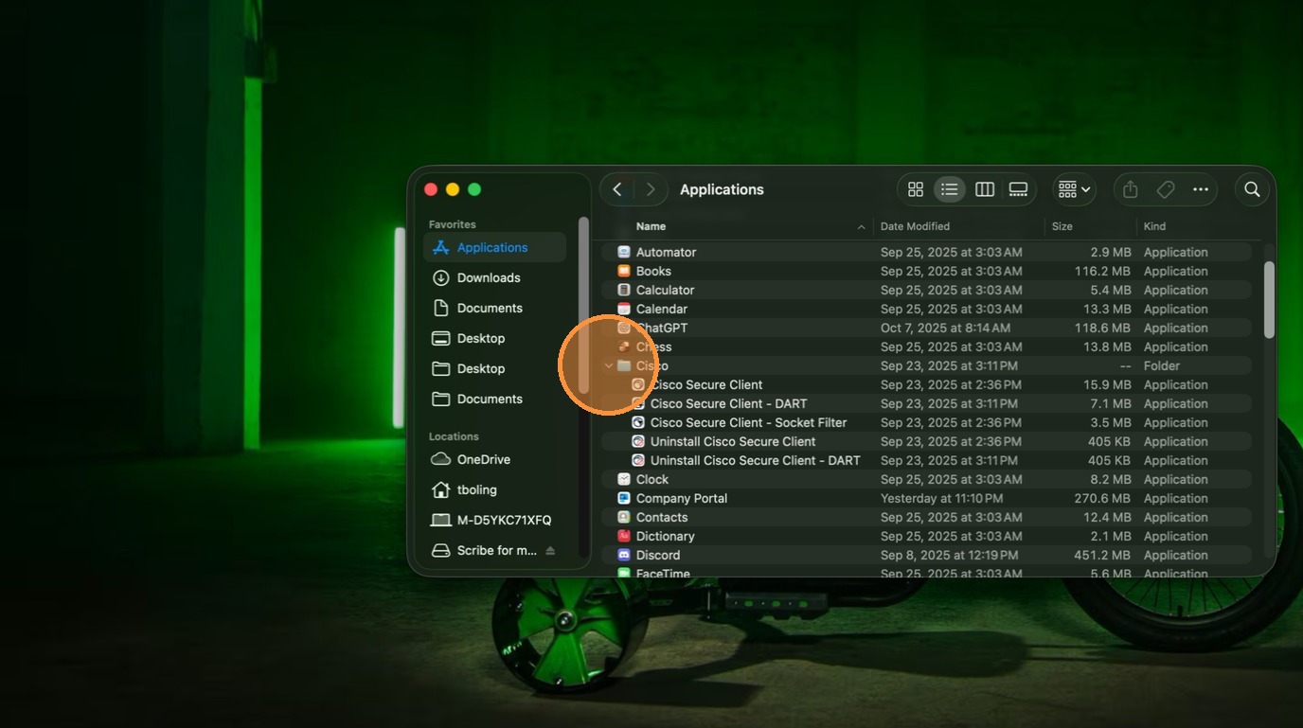Sort by the Size column header
Image resolution: width=1303 pixels, height=728 pixels.
[1062, 226]
